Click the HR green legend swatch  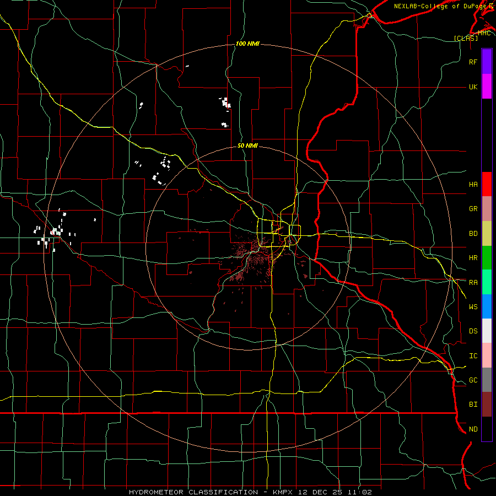(x=487, y=258)
